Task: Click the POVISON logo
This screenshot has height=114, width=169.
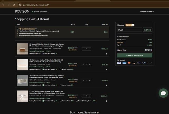Action: [x=22, y=12]
